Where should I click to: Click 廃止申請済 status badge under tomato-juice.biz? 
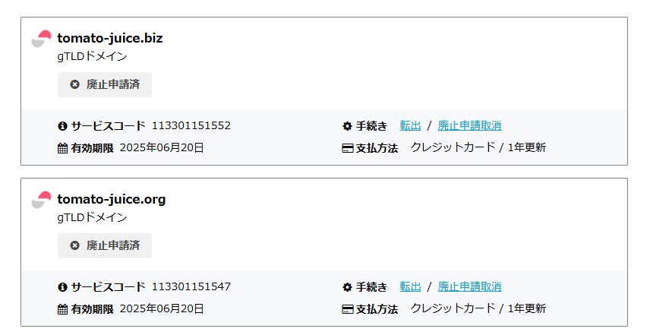click(105, 84)
